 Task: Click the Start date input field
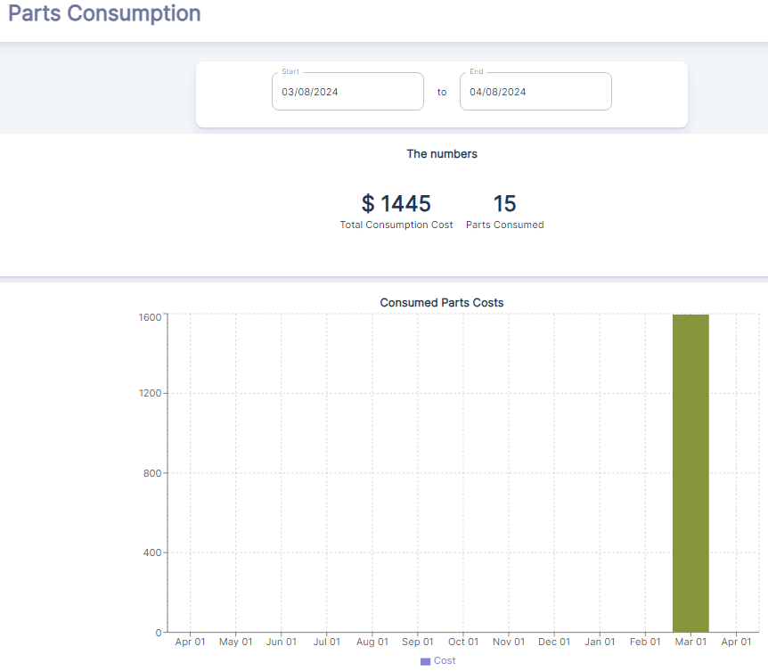[x=347, y=92]
